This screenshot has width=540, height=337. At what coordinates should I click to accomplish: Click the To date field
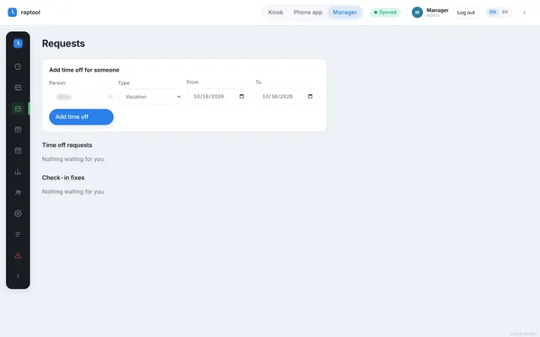pyautogui.click(x=288, y=96)
